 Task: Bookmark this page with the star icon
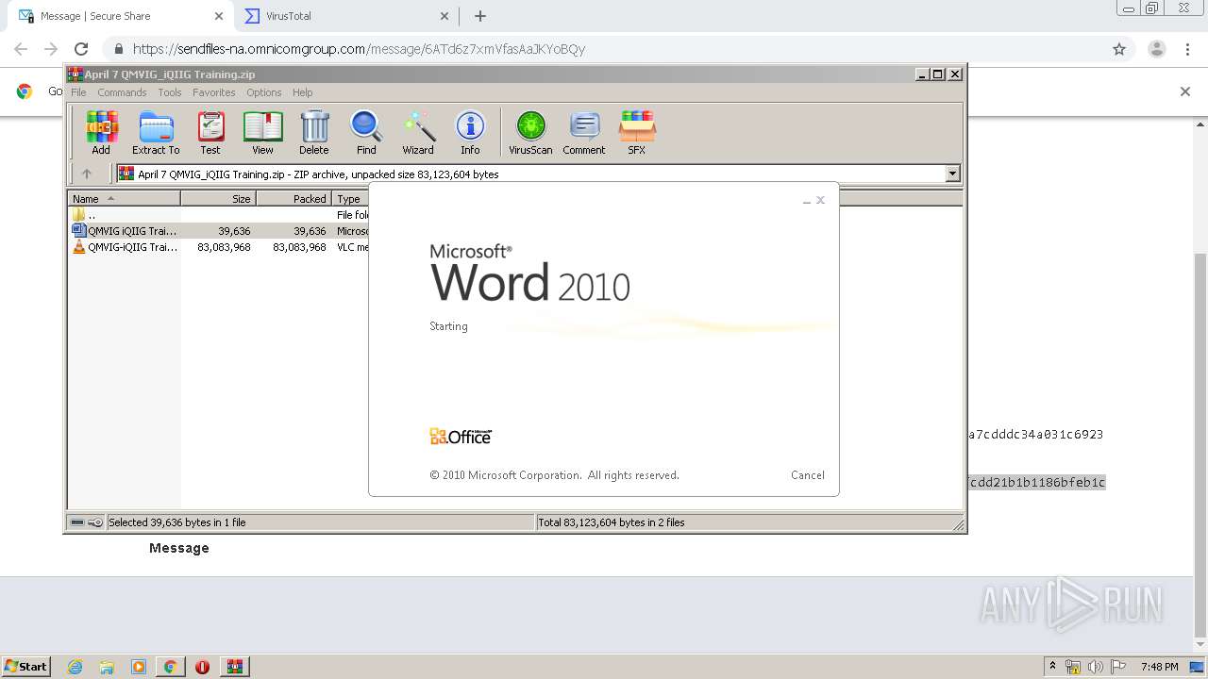(1119, 49)
